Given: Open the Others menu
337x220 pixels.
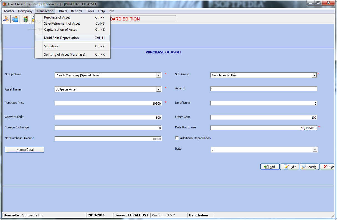Looking at the screenshot, I should tap(62, 11).
